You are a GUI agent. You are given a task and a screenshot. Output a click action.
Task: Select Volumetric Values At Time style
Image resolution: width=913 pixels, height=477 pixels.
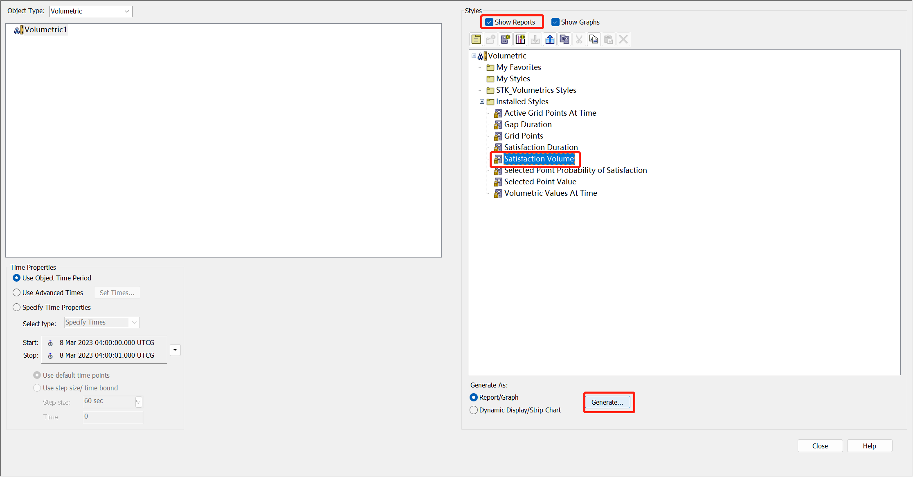coord(550,193)
